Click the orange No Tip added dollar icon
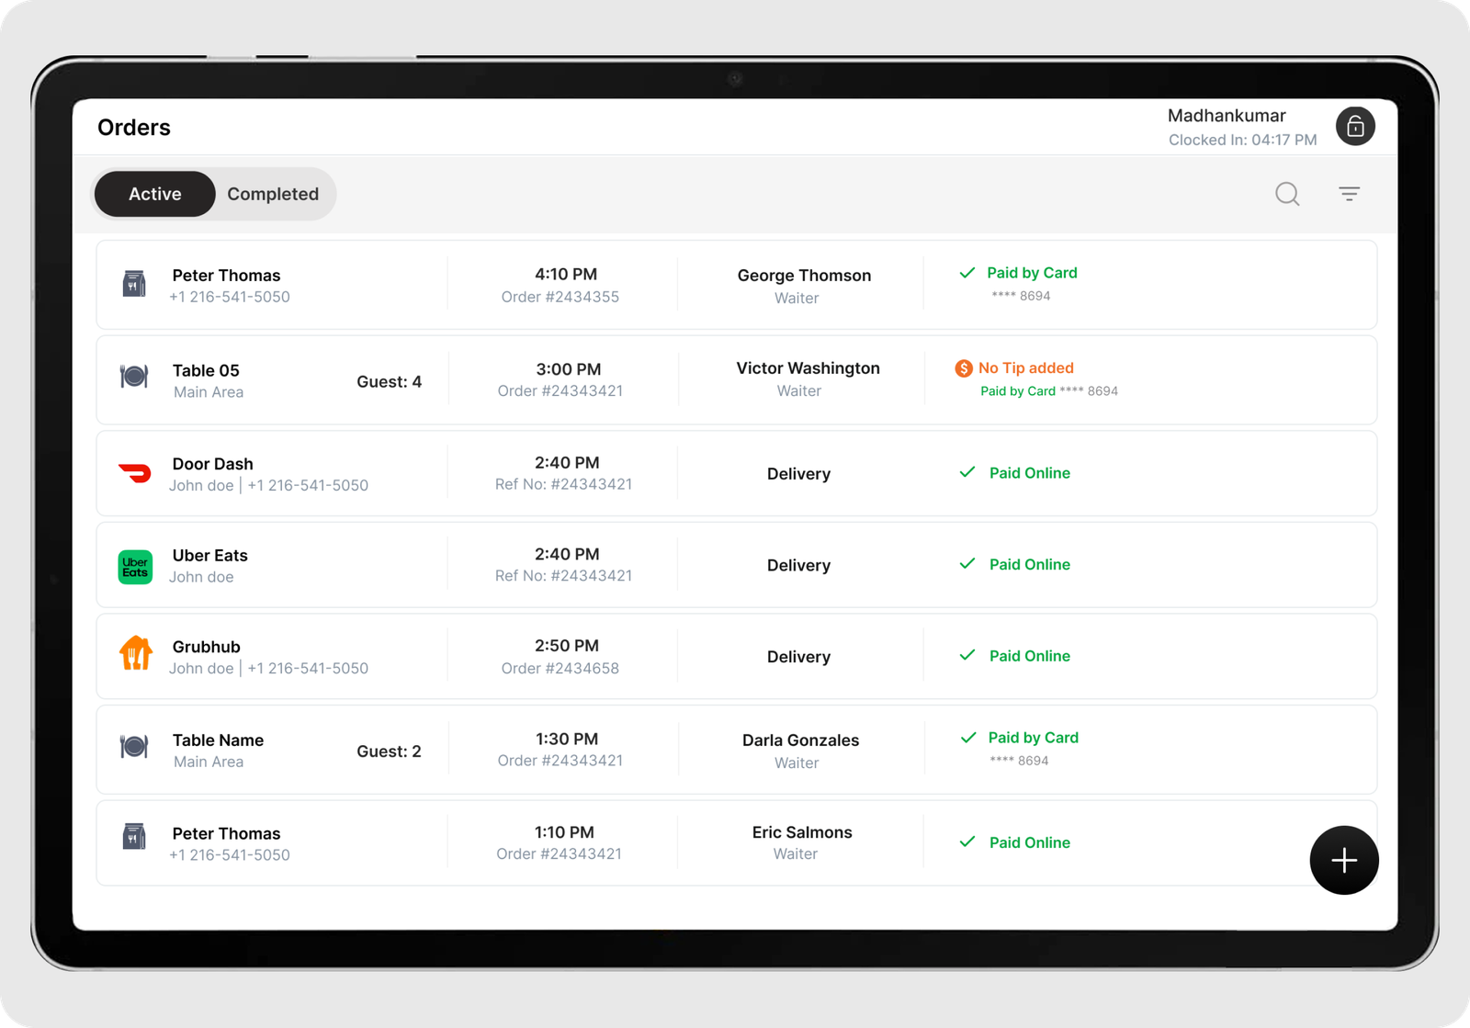 [964, 368]
